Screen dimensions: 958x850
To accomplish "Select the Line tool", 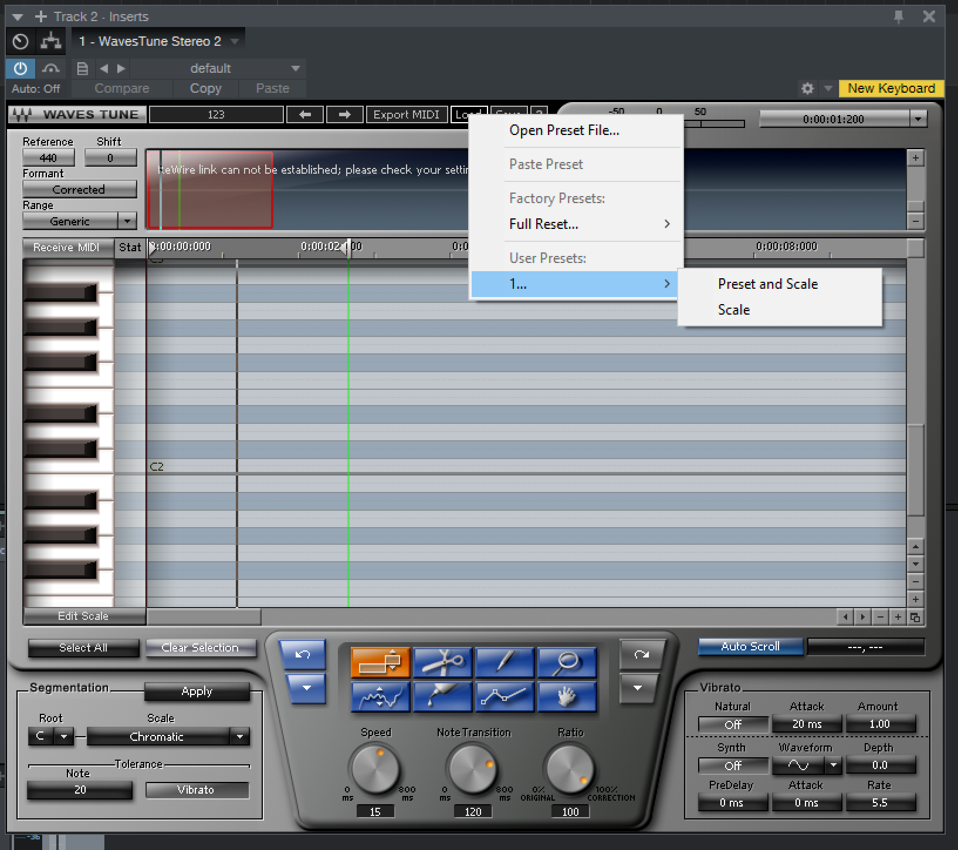I will [505, 697].
